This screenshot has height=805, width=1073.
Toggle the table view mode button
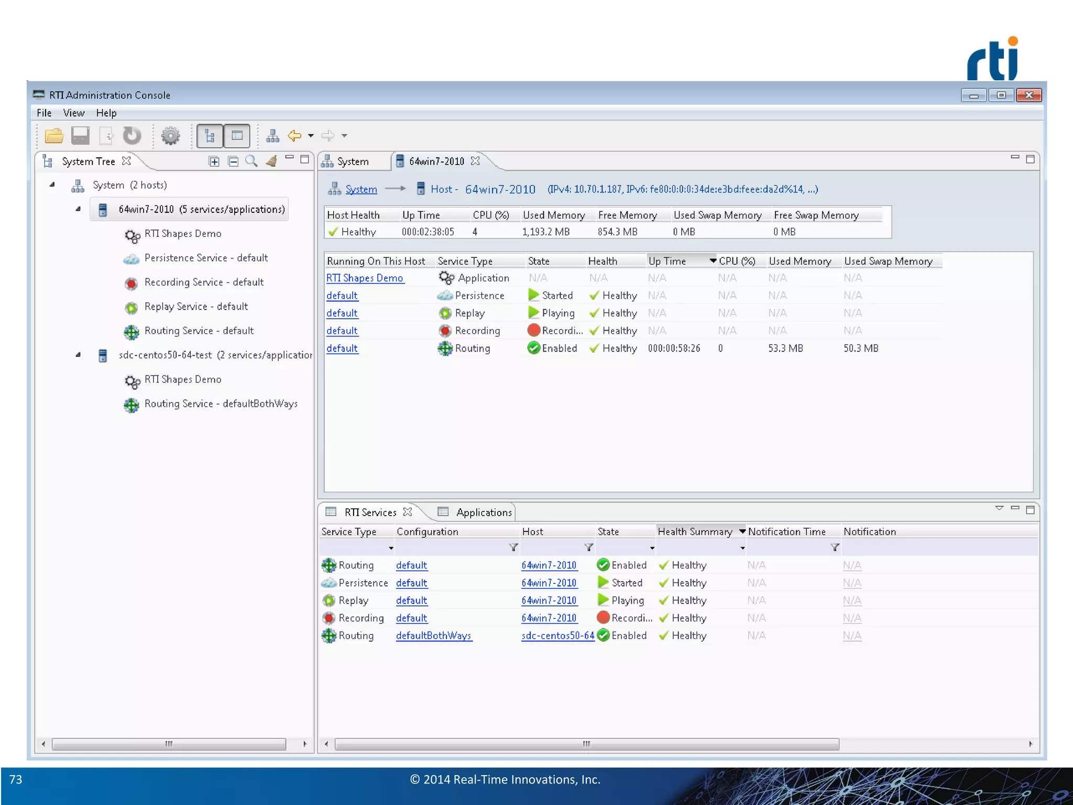click(237, 136)
